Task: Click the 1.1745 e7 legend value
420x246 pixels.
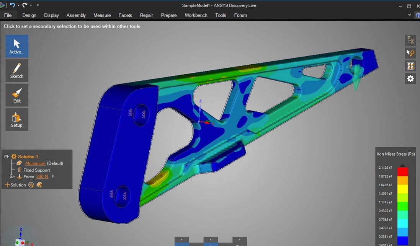Action: [x=385, y=202]
